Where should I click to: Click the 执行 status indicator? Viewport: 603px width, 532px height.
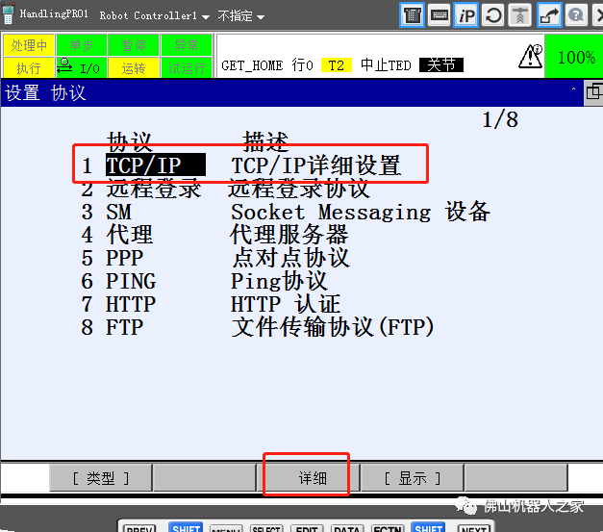coord(29,67)
